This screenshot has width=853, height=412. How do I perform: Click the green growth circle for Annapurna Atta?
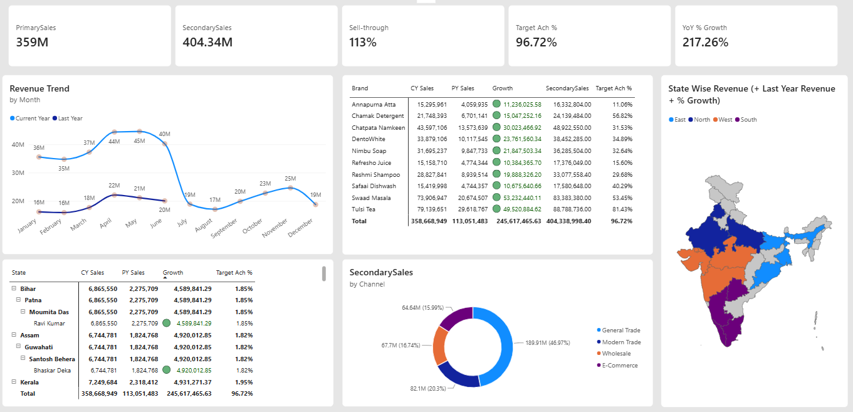[x=496, y=104]
